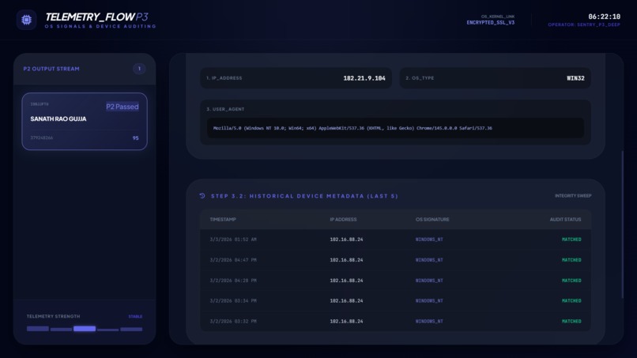
Task: Click the STABLE telemetry status label
Action: pos(135,317)
